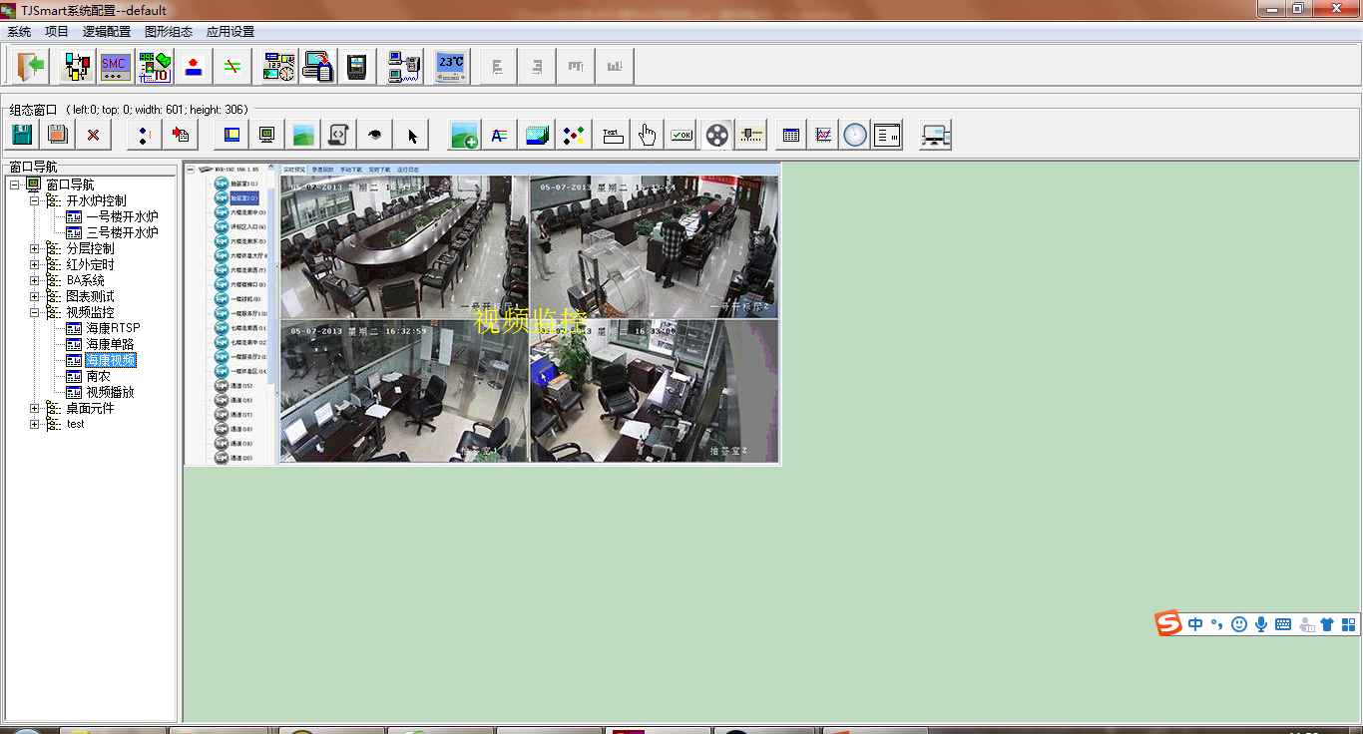Click the red X delete window icon
The width and height of the screenshot is (1363, 734).
coord(93,135)
